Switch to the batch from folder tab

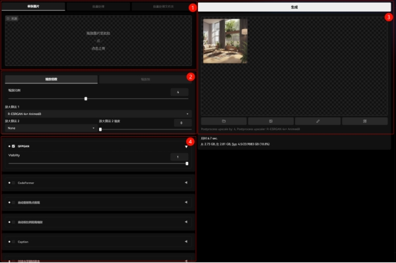tap(163, 7)
